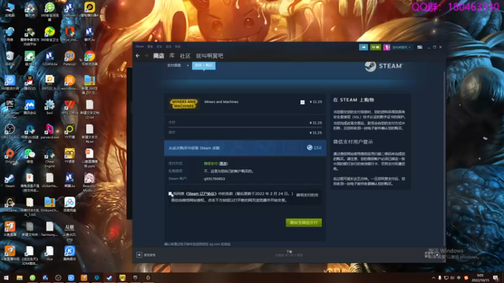Open the Kugou Music desktop icon

(x=69, y=253)
